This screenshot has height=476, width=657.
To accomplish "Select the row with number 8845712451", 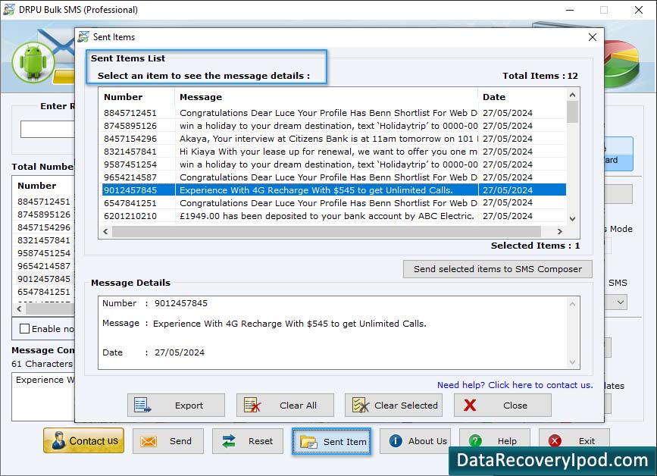I will [334, 113].
